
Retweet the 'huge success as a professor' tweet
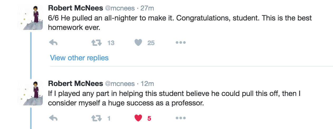96,119
